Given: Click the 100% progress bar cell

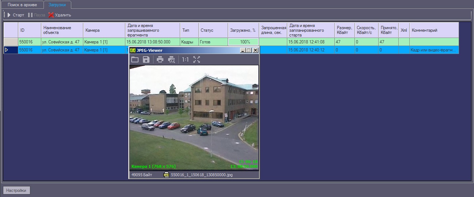Looking at the screenshot, I should coord(245,42).
